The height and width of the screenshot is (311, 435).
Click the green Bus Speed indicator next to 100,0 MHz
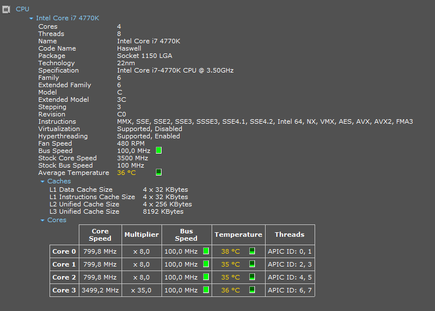click(x=159, y=150)
